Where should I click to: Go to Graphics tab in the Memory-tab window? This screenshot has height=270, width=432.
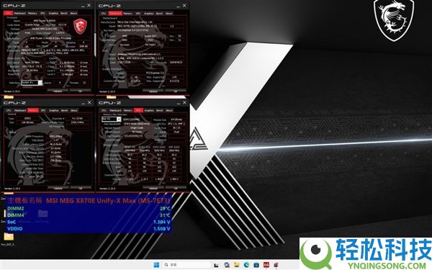tap(54, 110)
